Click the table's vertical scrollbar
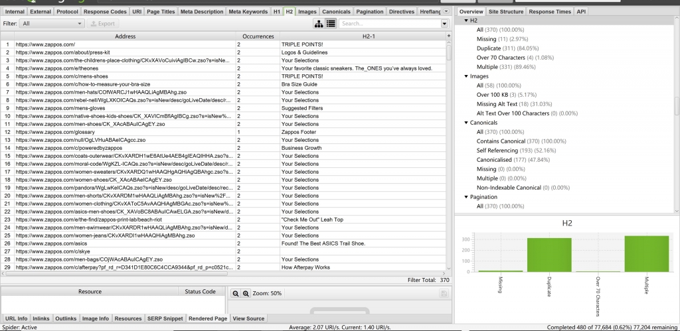 pyautogui.click(x=449, y=52)
